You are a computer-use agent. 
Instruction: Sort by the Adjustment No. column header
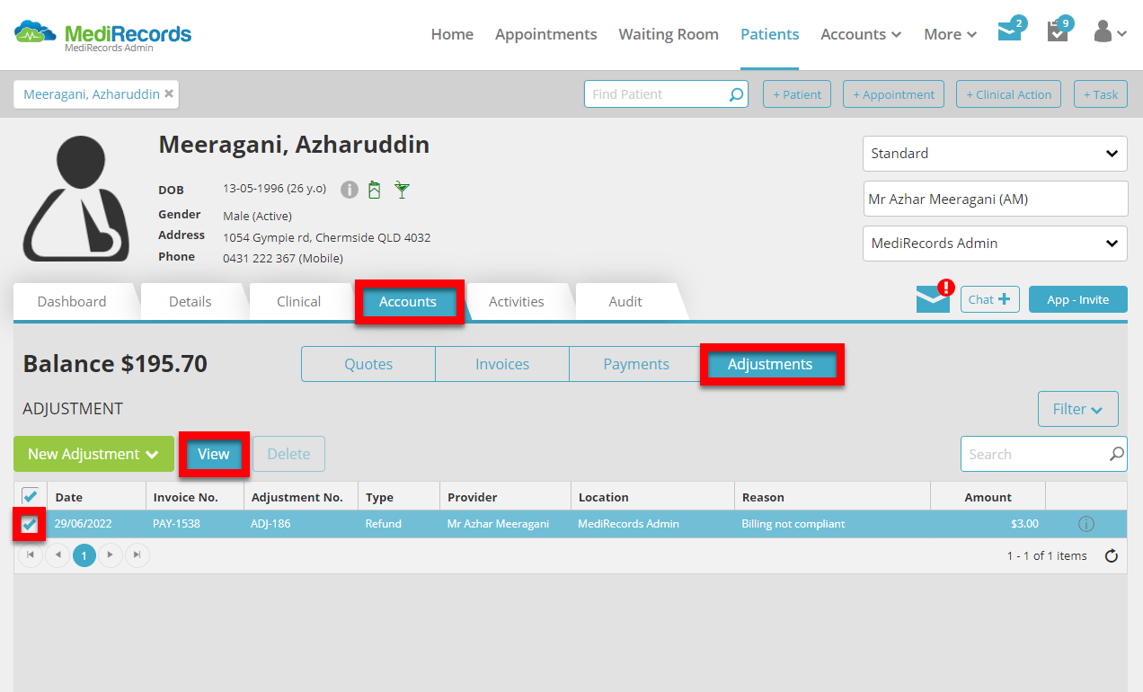click(x=300, y=497)
